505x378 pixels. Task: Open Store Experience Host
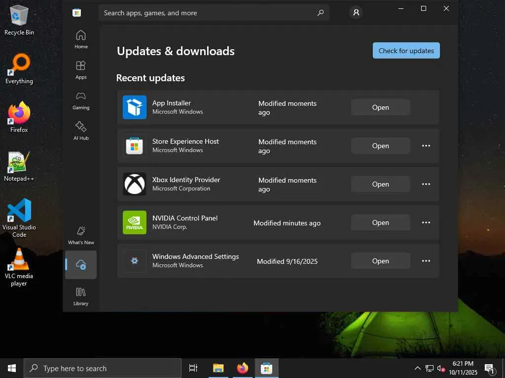pyautogui.click(x=380, y=146)
